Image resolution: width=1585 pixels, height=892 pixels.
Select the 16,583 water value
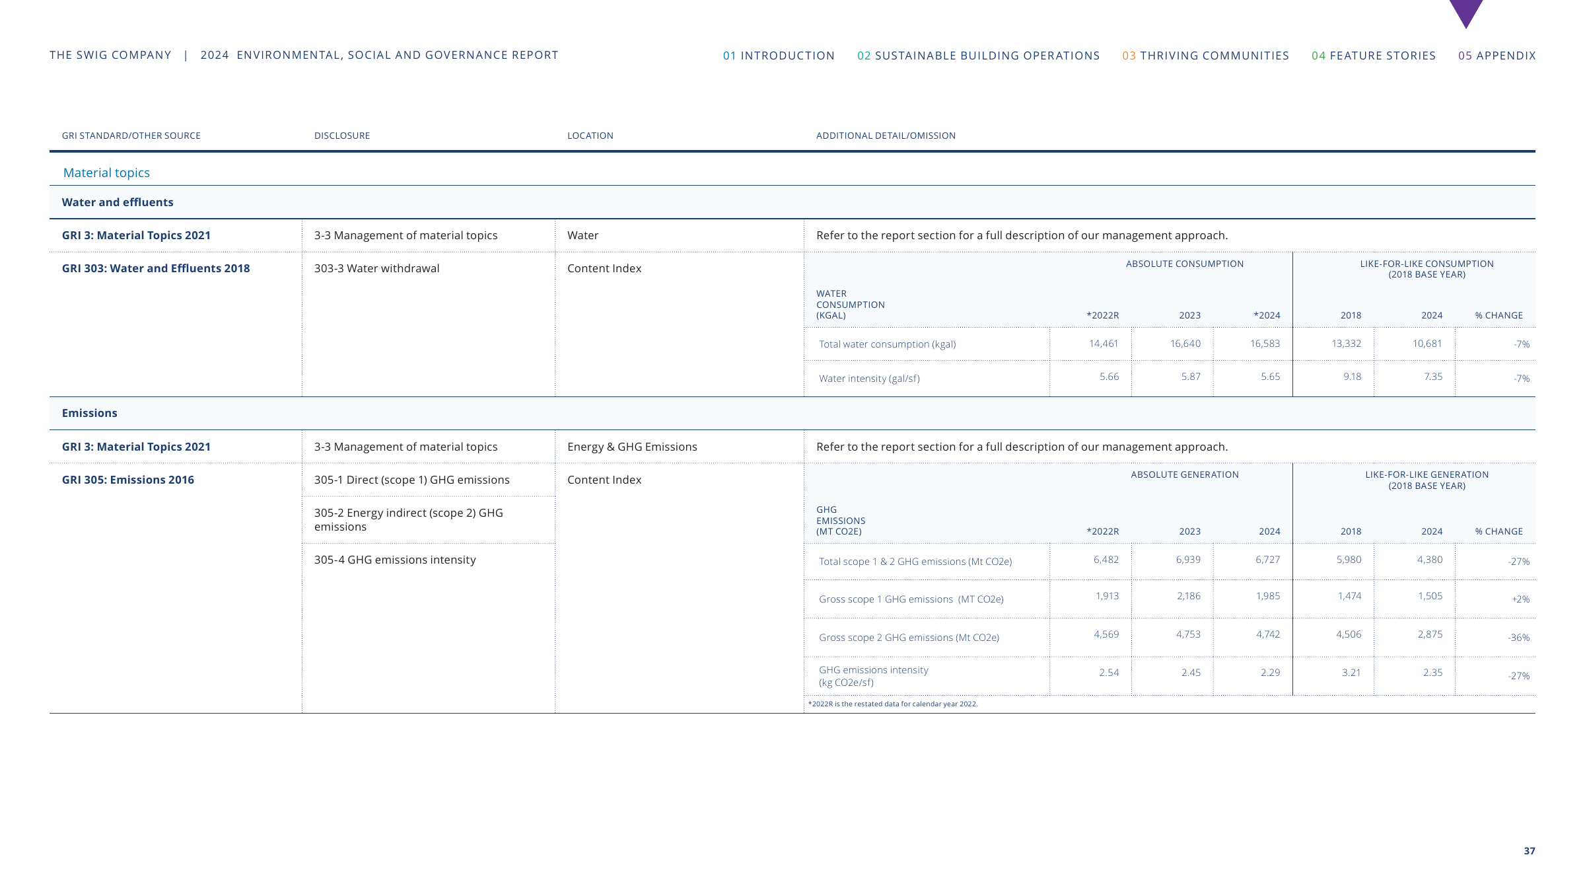click(1265, 344)
